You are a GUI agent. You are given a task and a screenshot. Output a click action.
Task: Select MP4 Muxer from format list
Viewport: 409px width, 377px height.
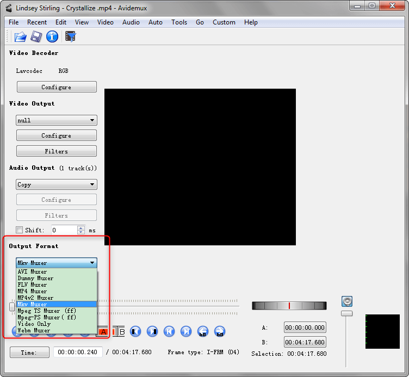click(x=33, y=291)
